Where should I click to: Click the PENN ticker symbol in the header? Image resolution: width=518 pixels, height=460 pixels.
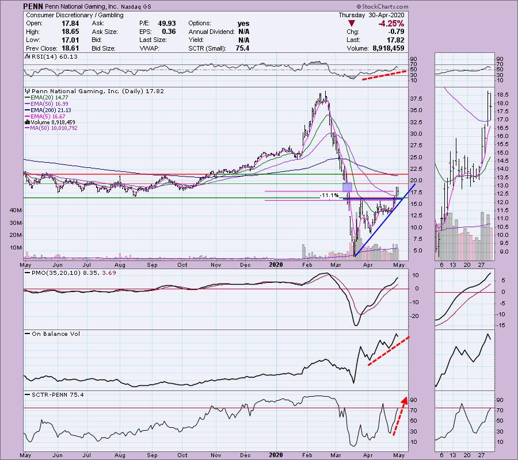click(x=32, y=6)
